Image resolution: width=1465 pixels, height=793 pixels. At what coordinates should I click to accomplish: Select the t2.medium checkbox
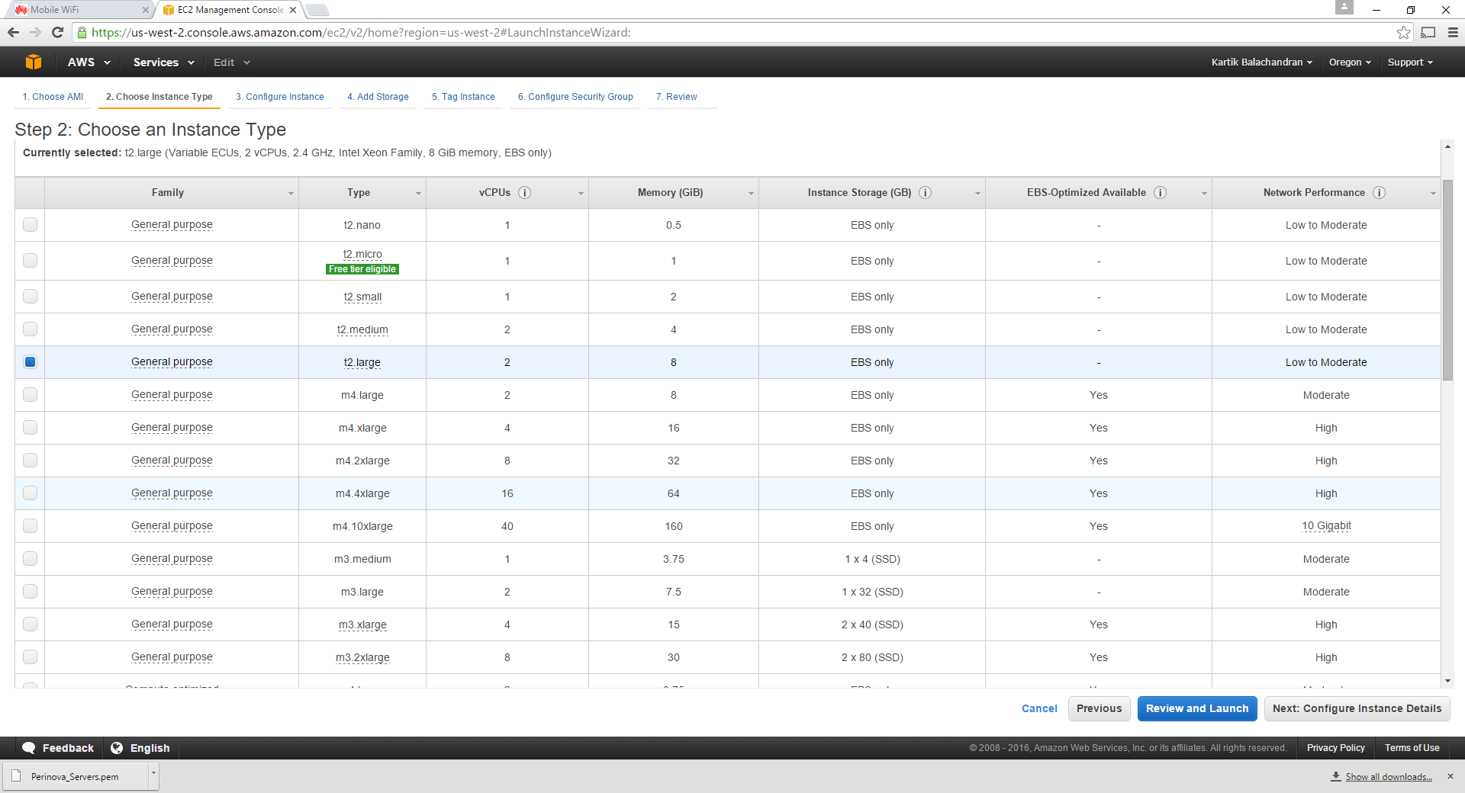[30, 329]
